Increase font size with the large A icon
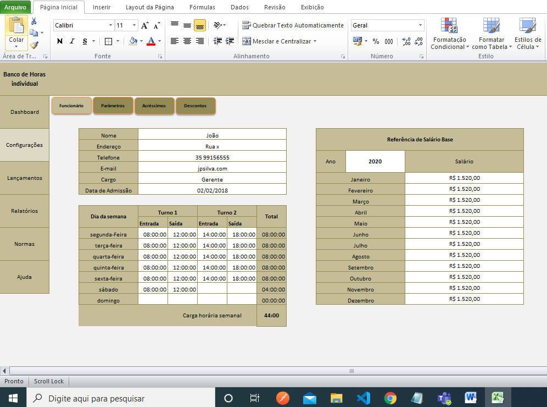Viewport: 547px width, 407px height. (145, 25)
